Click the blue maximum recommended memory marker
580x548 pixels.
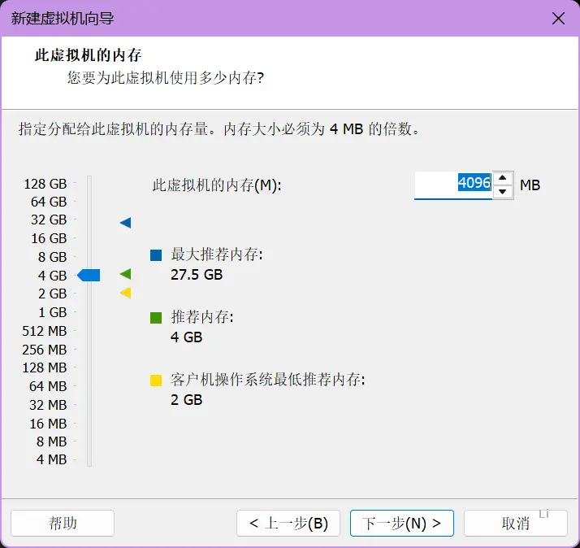[126, 223]
